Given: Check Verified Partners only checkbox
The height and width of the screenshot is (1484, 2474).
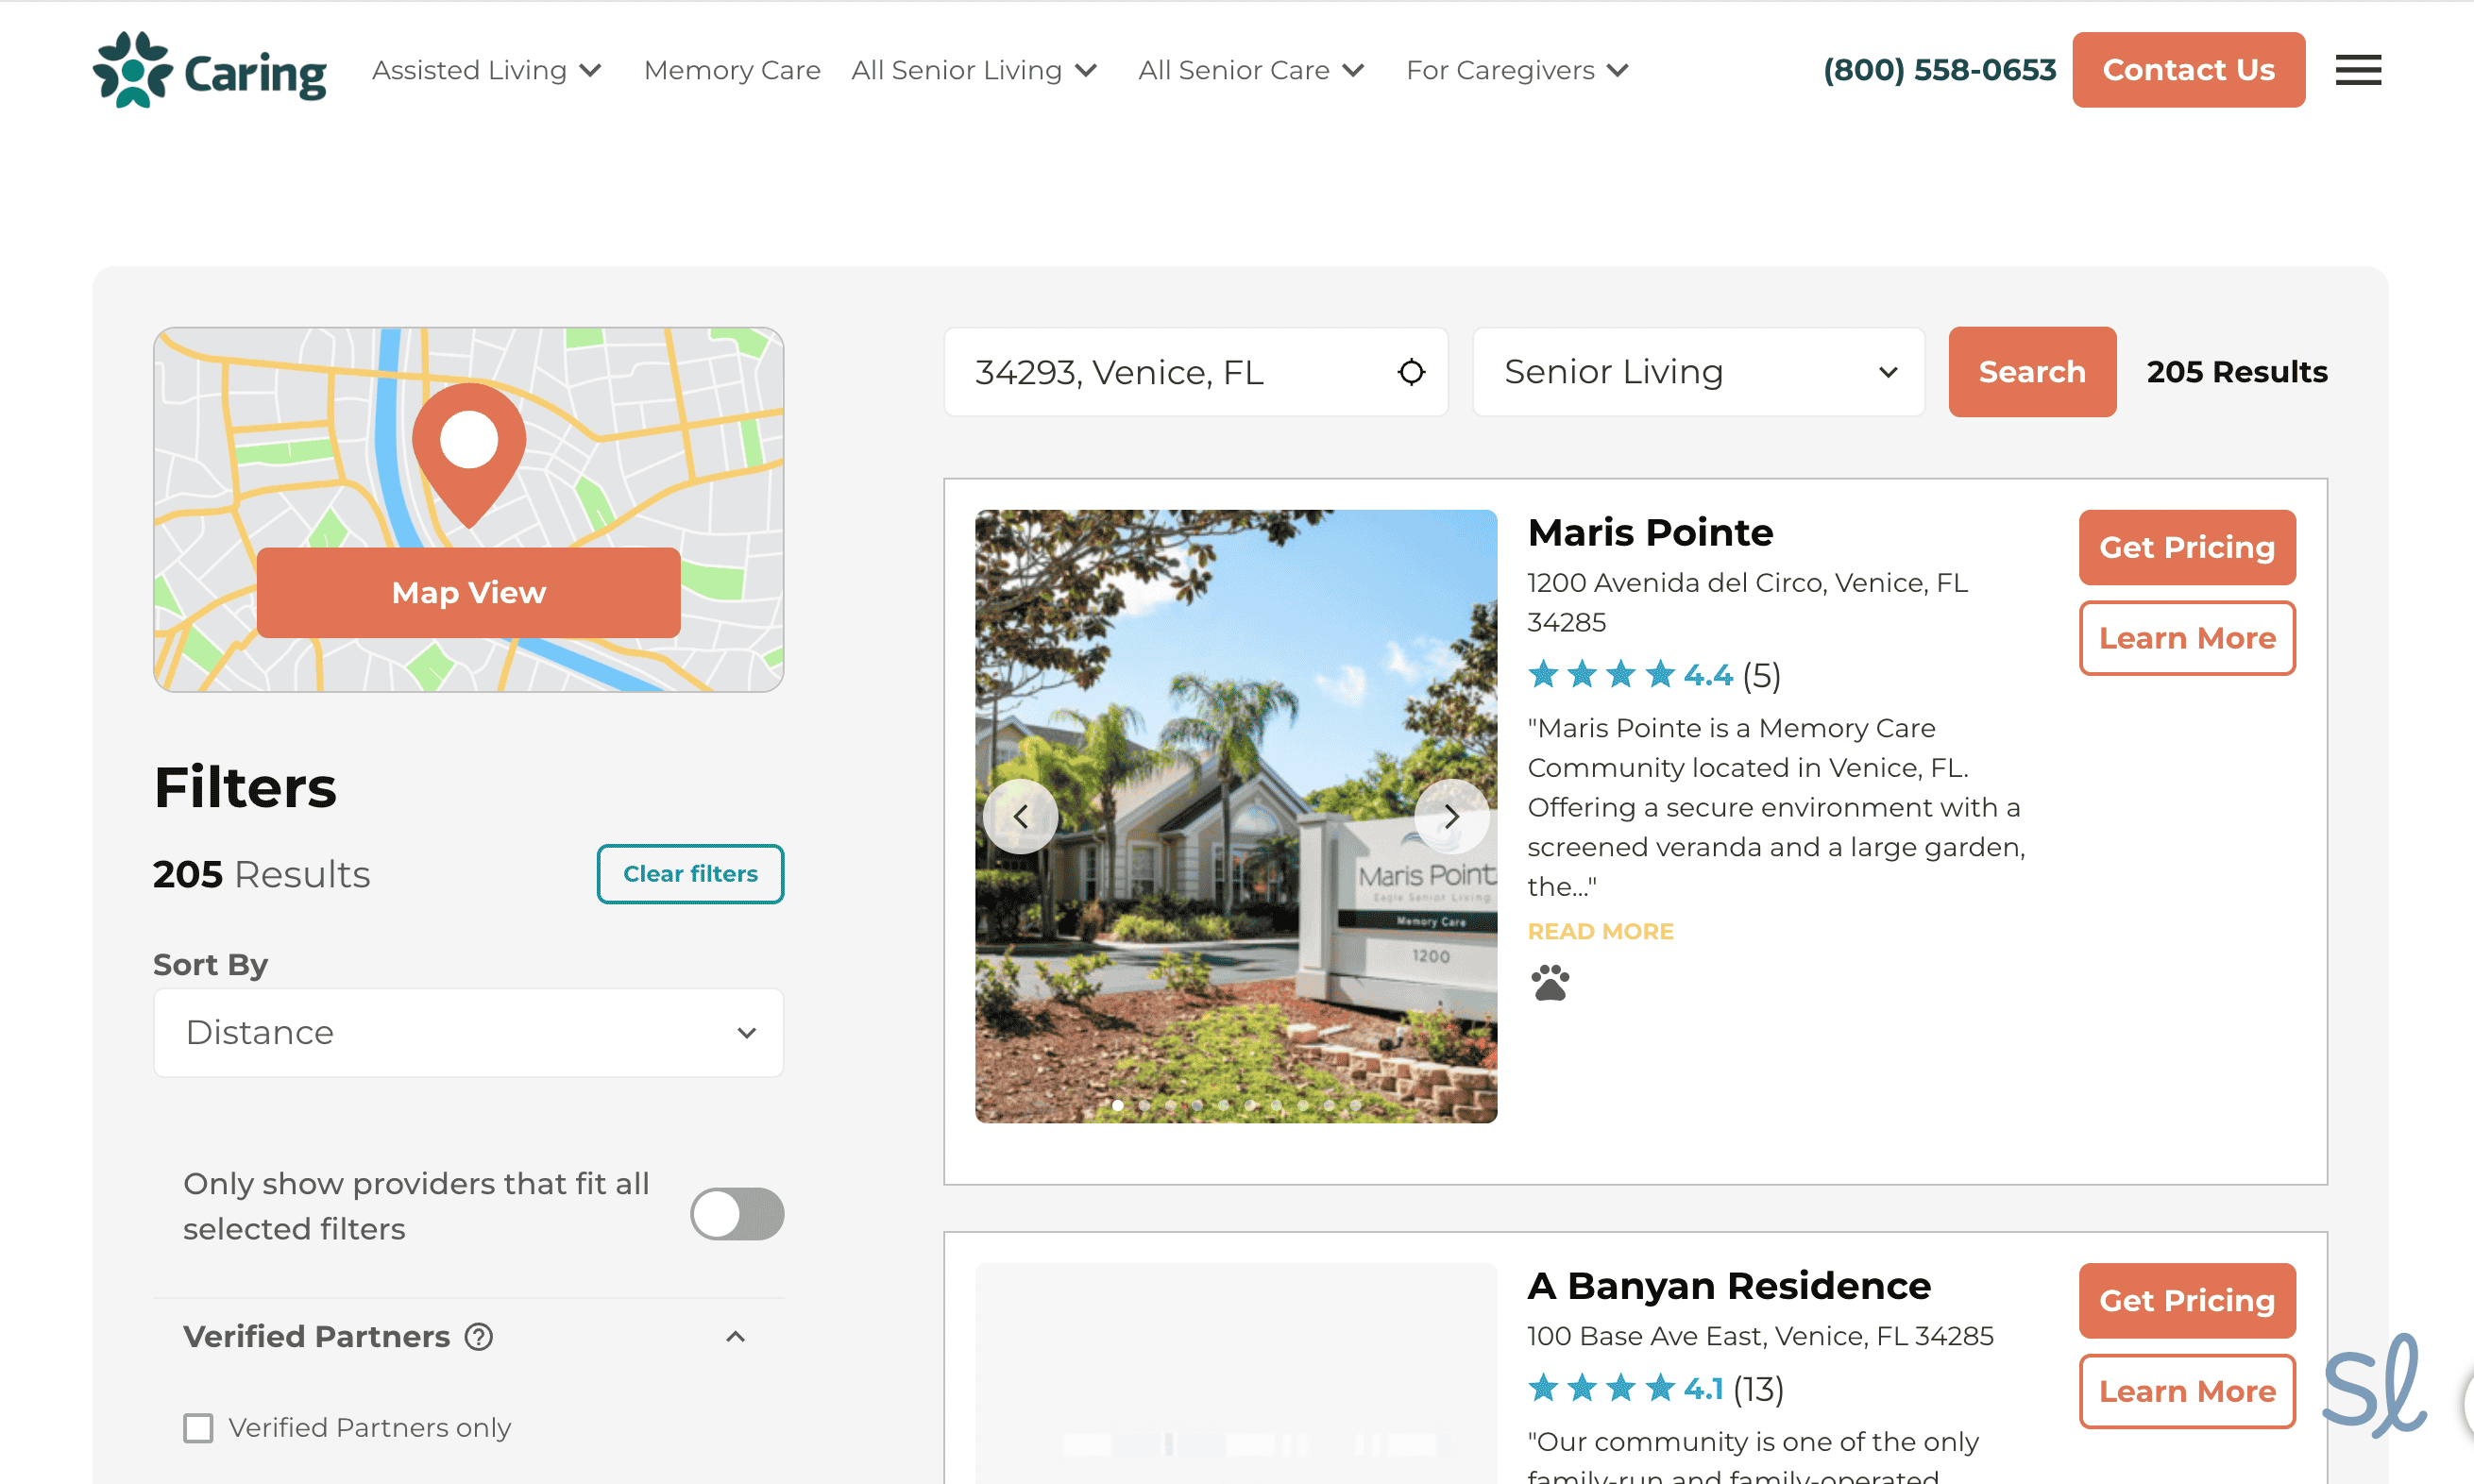Looking at the screenshot, I should [x=198, y=1427].
